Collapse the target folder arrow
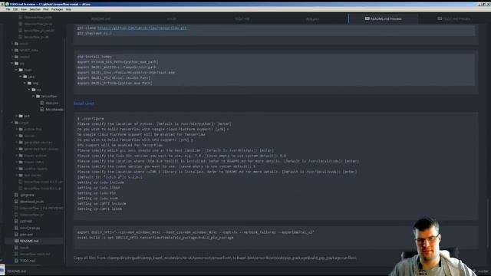The width and height of the screenshot is (491, 276). (12, 123)
